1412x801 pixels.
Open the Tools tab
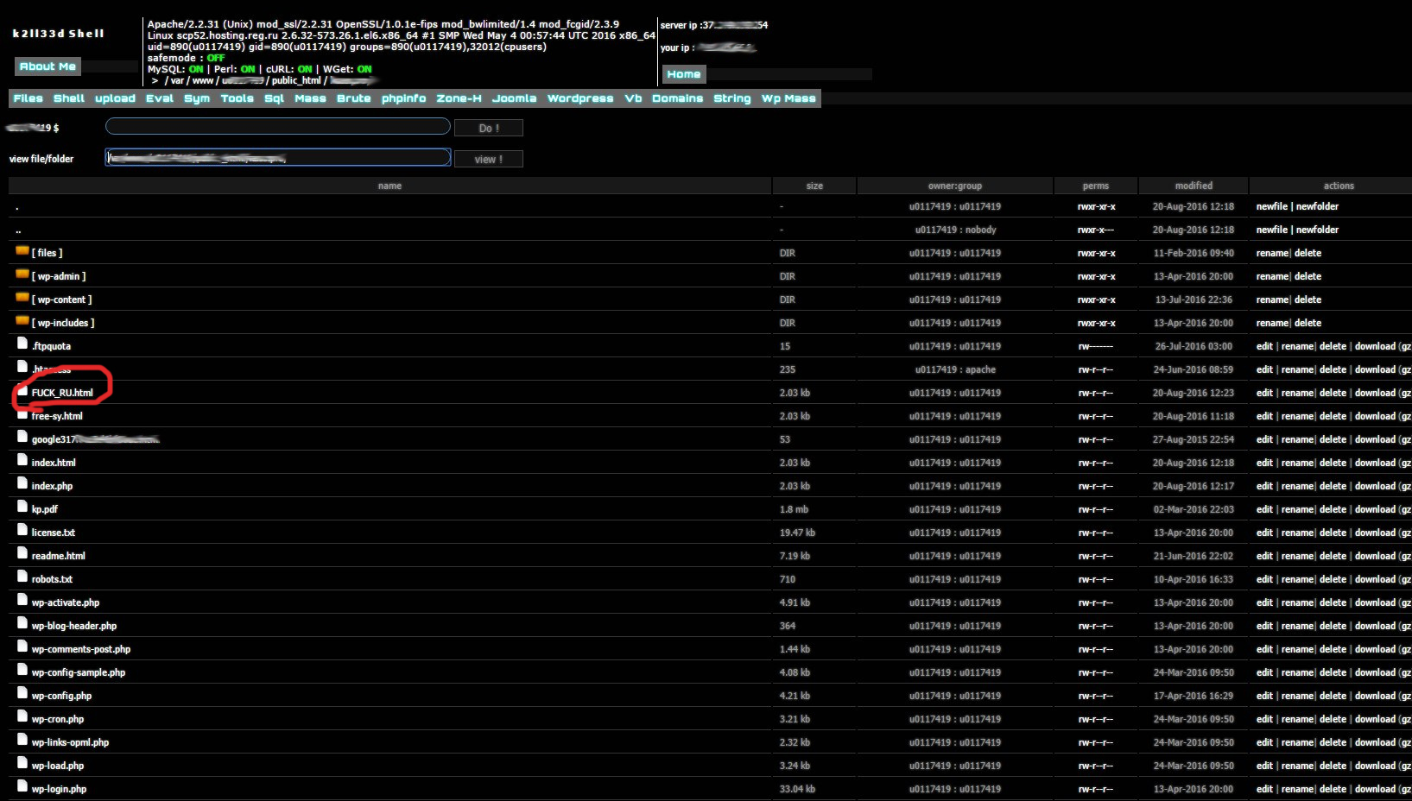pyautogui.click(x=237, y=98)
